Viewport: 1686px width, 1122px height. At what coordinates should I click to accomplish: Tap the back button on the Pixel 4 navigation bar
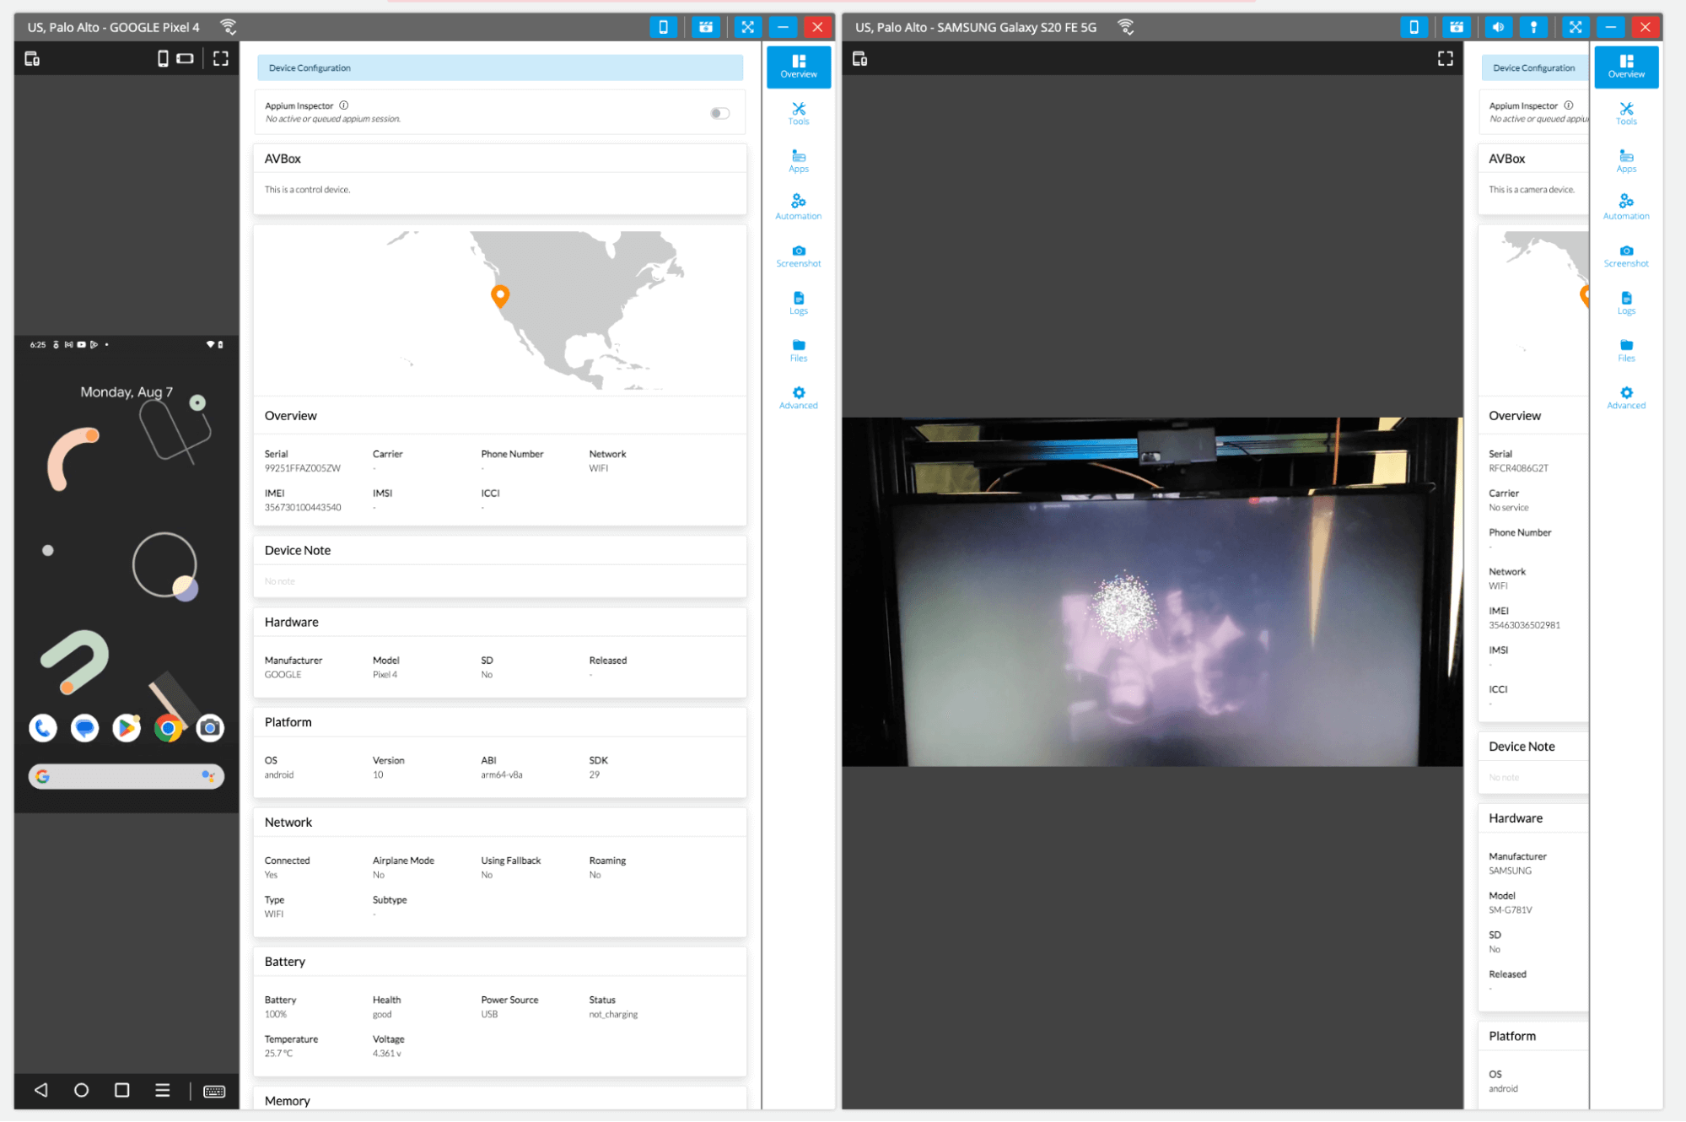point(40,1090)
